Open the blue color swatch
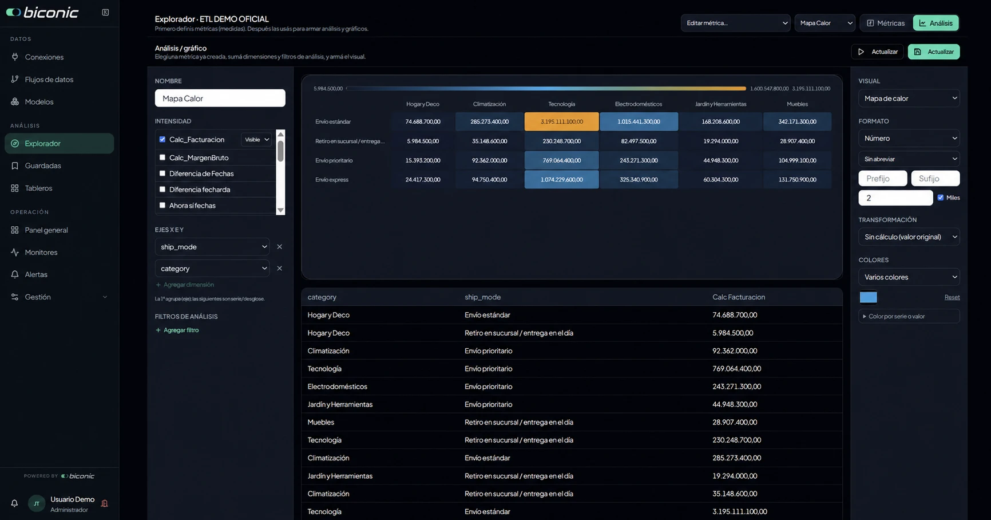The height and width of the screenshot is (520, 991). pyautogui.click(x=868, y=297)
